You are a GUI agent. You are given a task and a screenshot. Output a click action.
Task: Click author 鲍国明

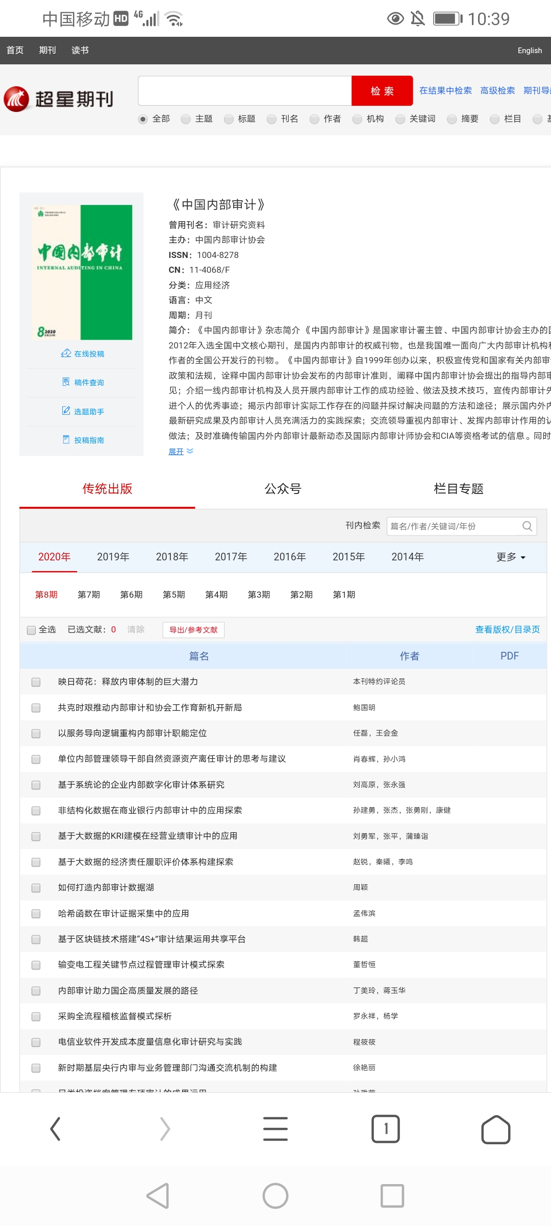(x=364, y=708)
